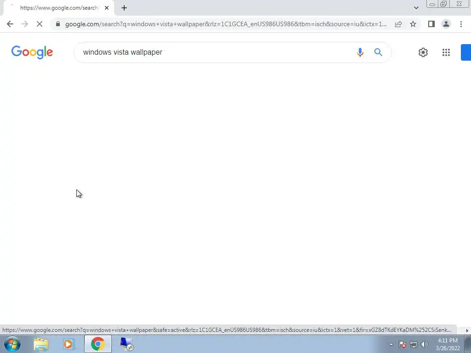Go to Google home via logo
Screen dimensions: 471x353
[x=32, y=52]
